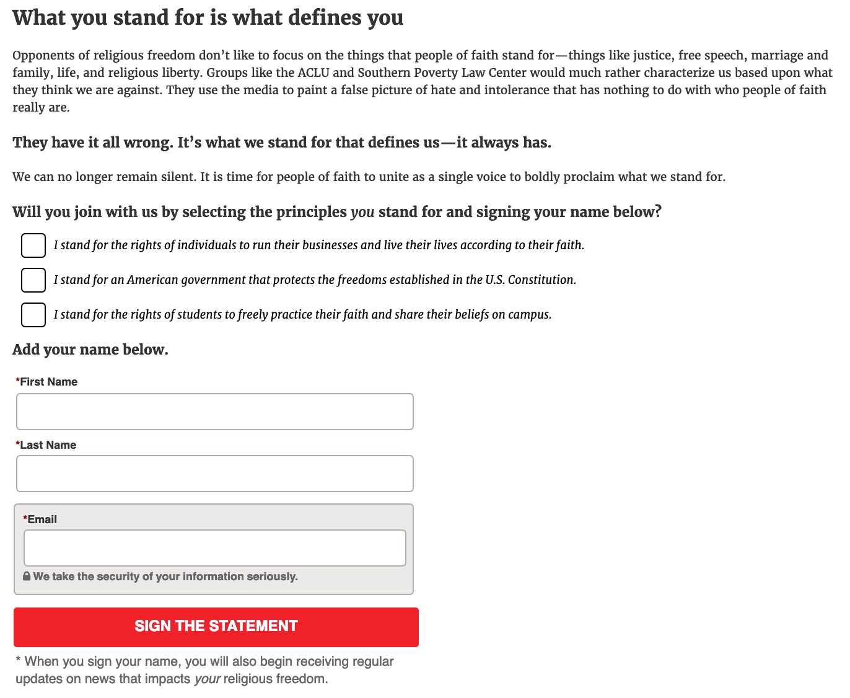Screen dimensions: 850x698
Task: Click the "Will you join with us" question
Action: tap(336, 212)
